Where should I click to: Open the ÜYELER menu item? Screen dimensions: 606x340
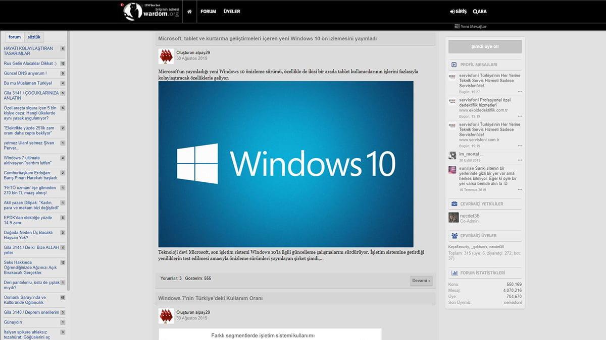tap(232, 11)
